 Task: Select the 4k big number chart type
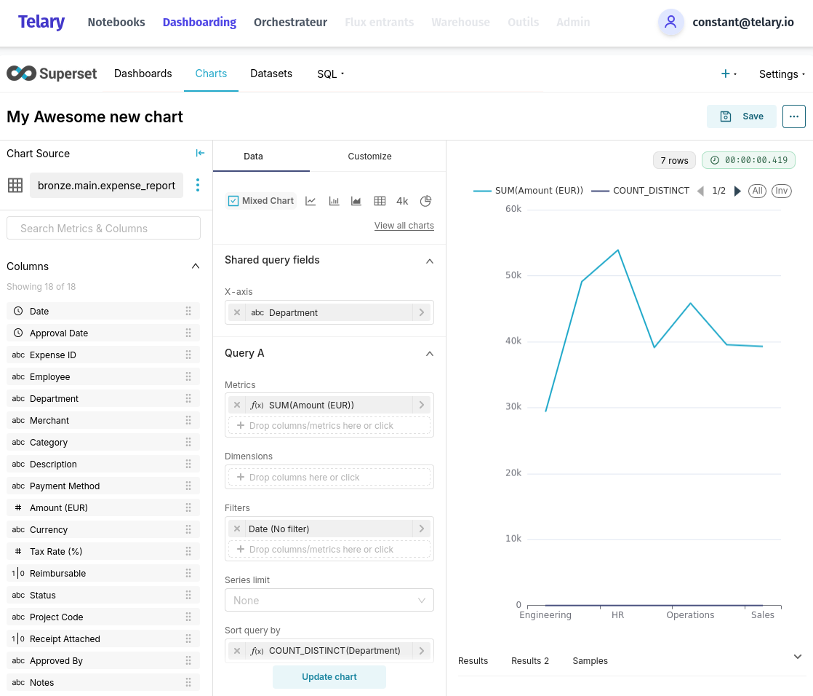click(x=402, y=201)
